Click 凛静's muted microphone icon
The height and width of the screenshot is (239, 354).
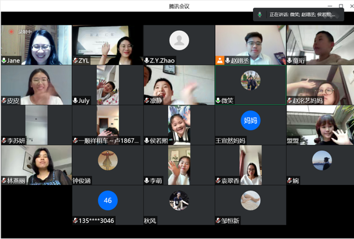(x=147, y=100)
